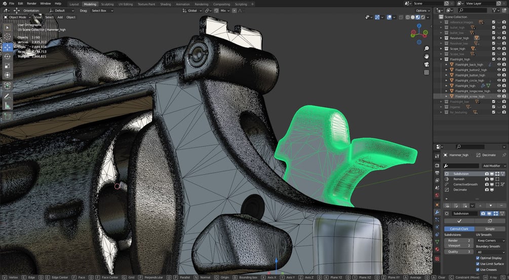Hide Revolver_high collection via eye icon
The height and width of the screenshot is (280, 509).
499,38
